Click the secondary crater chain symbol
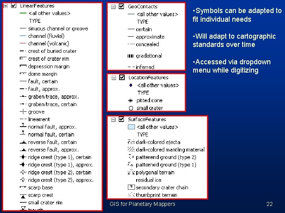This screenshot has height=213, width=285. (x=131, y=187)
